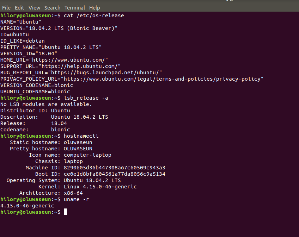
Task: Open the Edit menu
Action: click(20, 7)
